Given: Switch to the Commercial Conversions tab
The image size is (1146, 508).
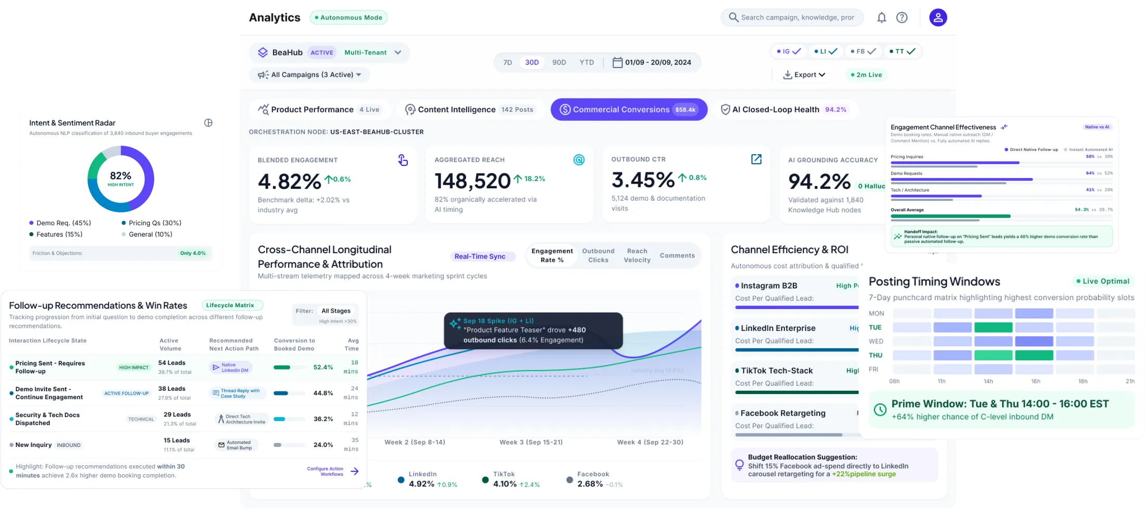Looking at the screenshot, I should tap(629, 109).
